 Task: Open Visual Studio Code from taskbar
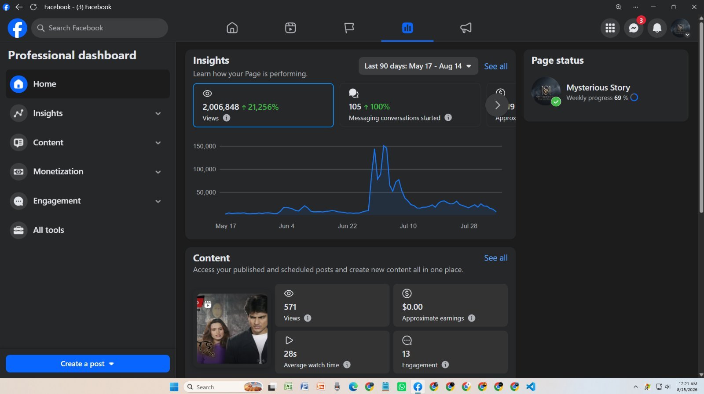pyautogui.click(x=531, y=387)
